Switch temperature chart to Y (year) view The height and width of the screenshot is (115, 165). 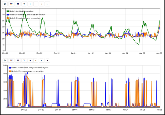24,4
